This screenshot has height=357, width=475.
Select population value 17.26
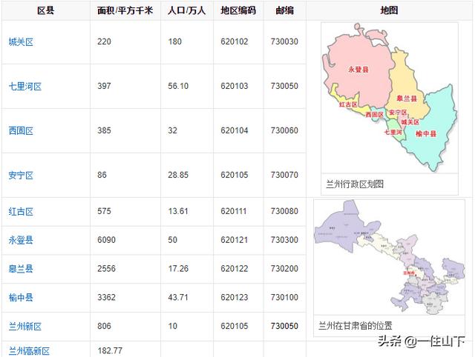(178, 268)
